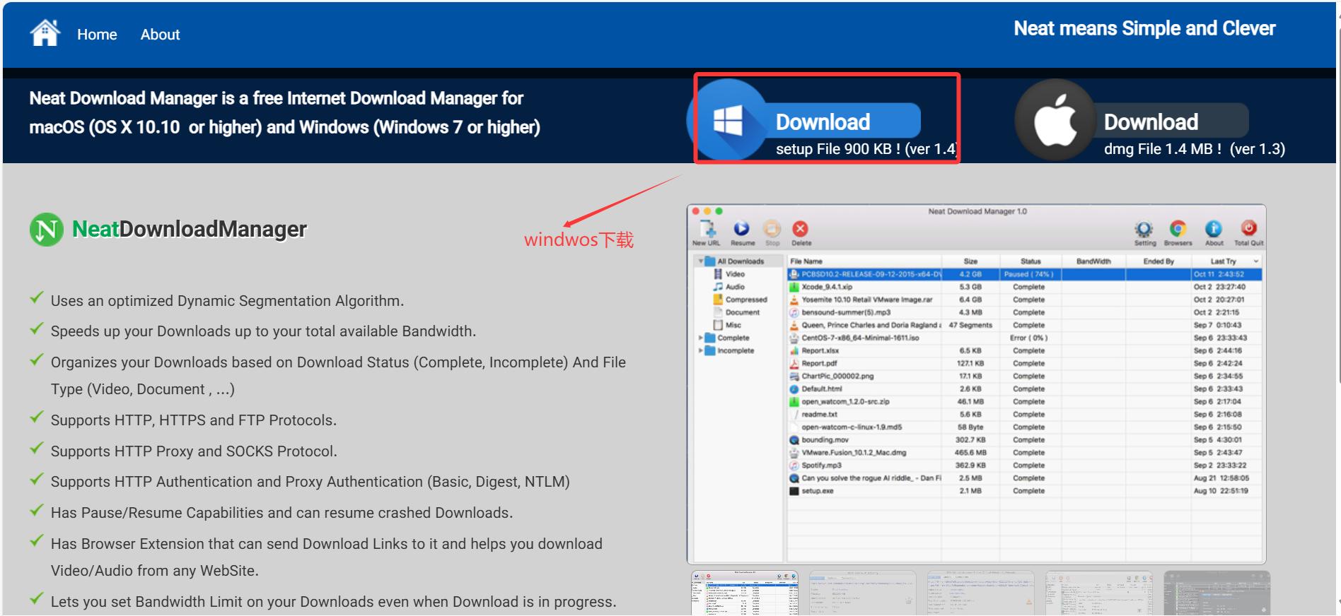Click the house icon in the site header

click(x=45, y=32)
